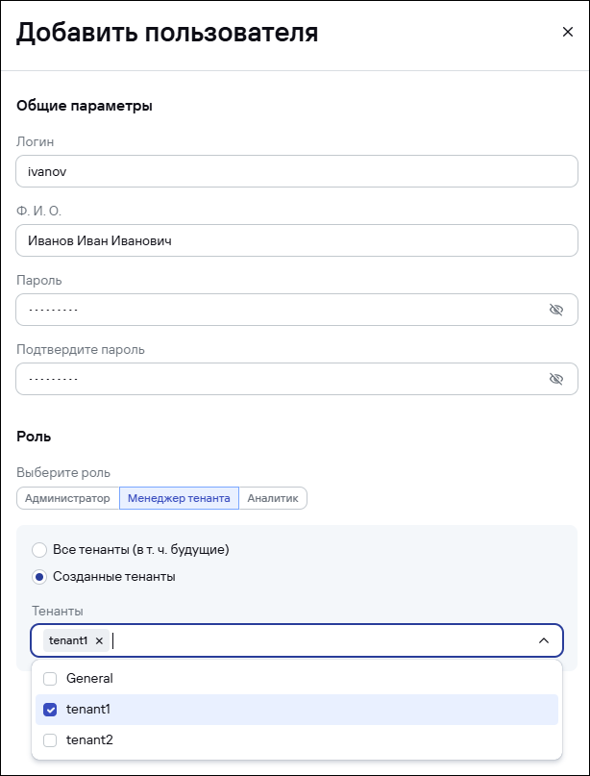Click the Логин input field

pos(296,171)
